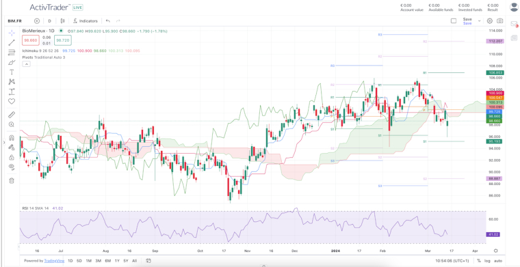Select the layout square icon
Screen dimensions: 520x267
pos(454,21)
